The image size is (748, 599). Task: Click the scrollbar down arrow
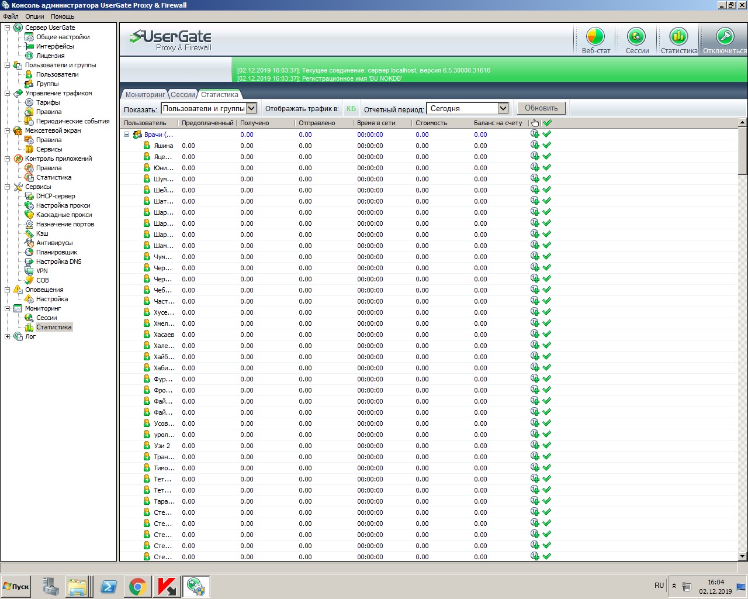point(743,556)
